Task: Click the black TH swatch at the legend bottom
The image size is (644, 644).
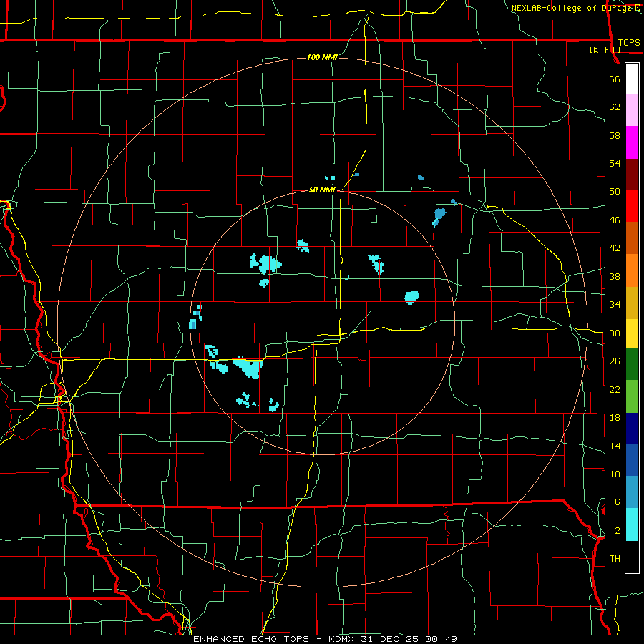Action: 632,557
